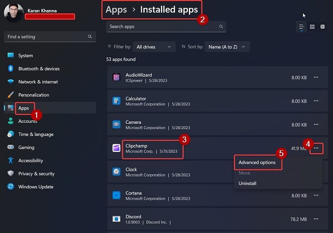The height and width of the screenshot is (233, 333).
Task: Click the Apps sidebar icon
Action: [x=10, y=108]
